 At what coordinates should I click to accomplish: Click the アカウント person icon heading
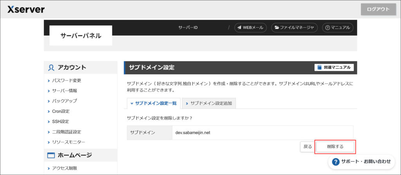click(51, 67)
